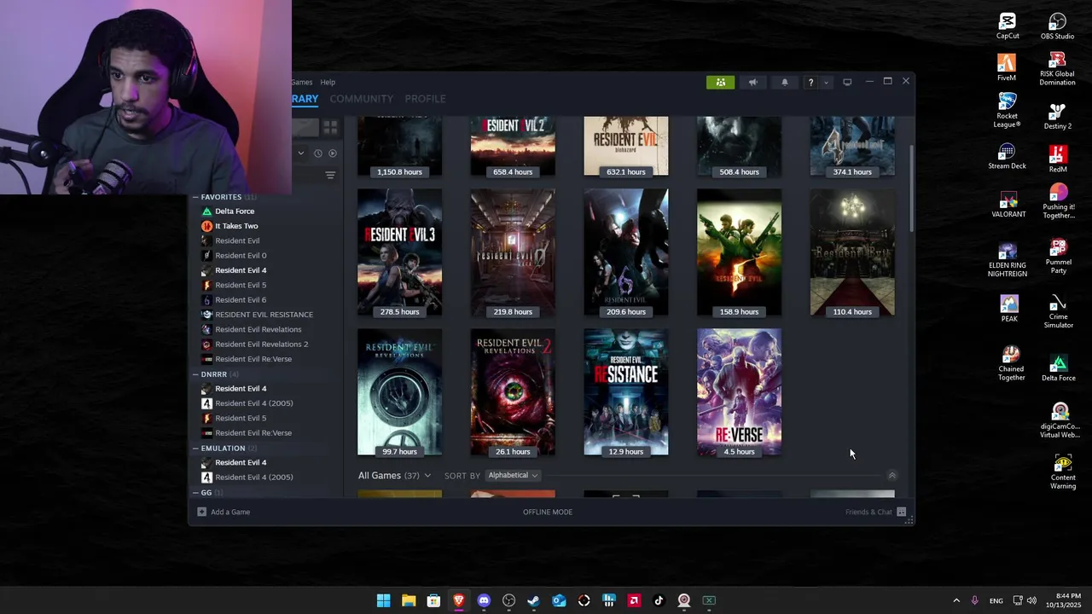Open ELDEN RING NIGHTREIGN desktop shortcut
The image size is (1092, 614).
coord(1008,260)
